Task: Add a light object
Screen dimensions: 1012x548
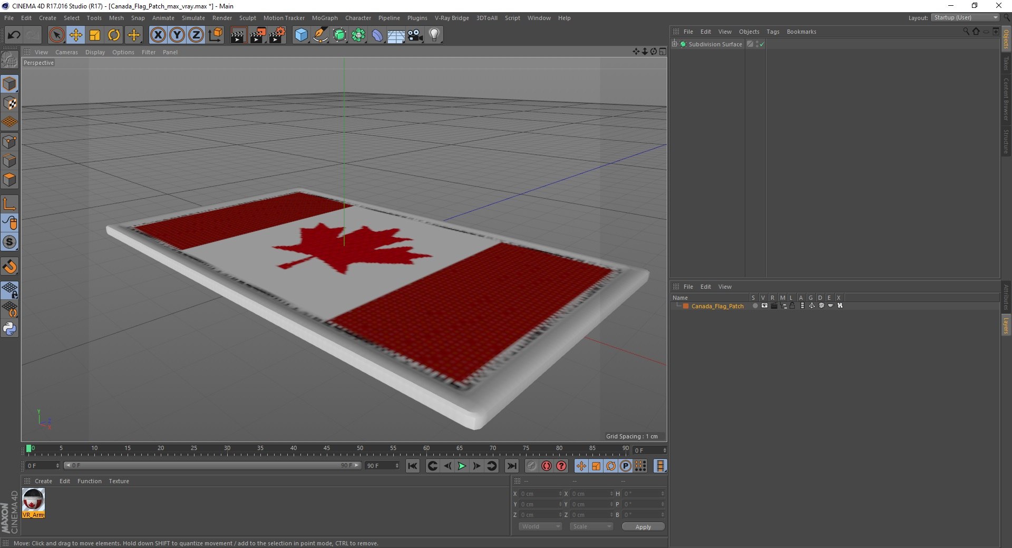Action: 434,35
